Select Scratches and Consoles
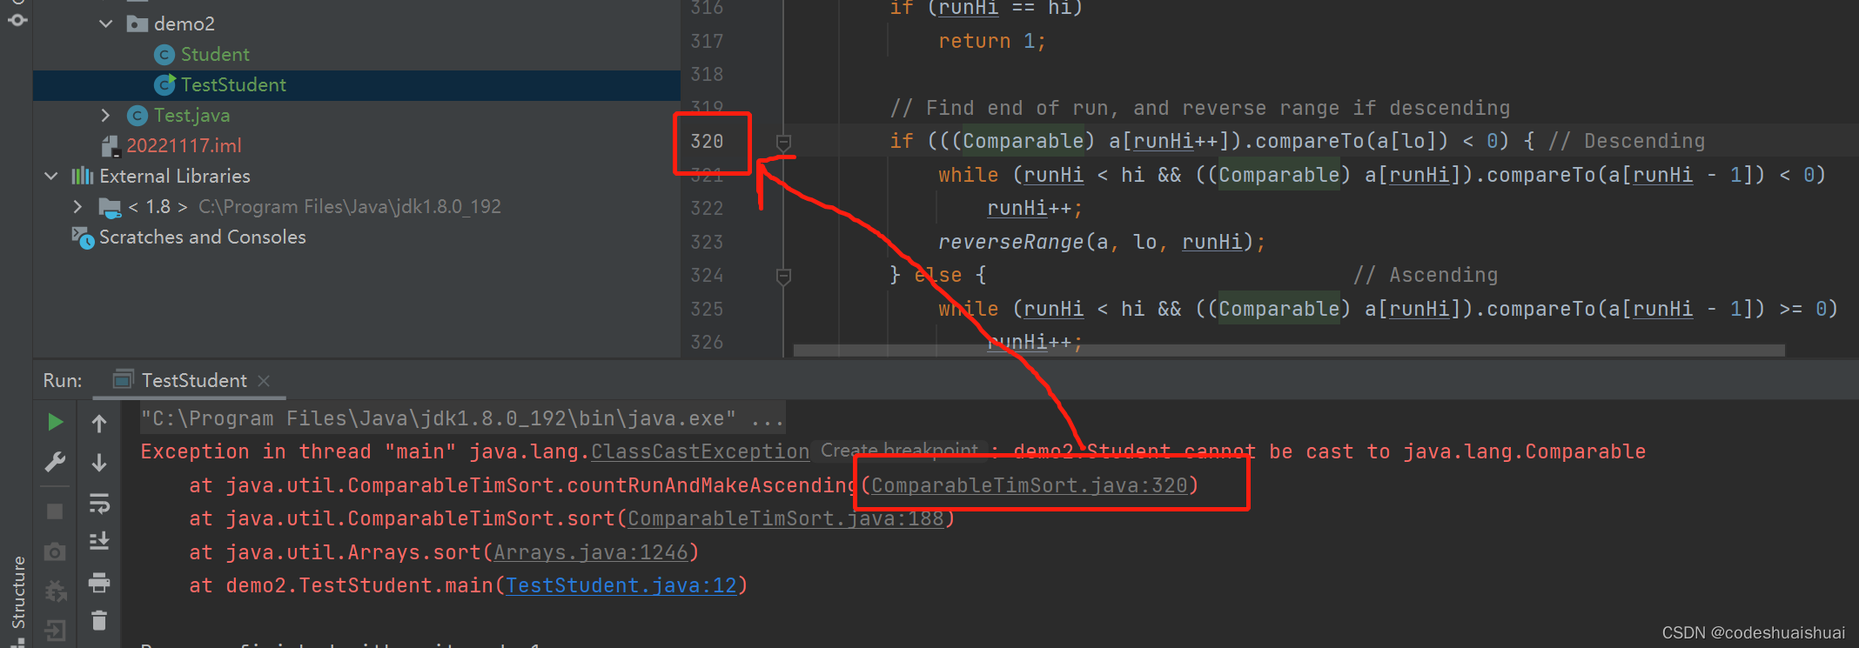The width and height of the screenshot is (1859, 648). tap(203, 237)
